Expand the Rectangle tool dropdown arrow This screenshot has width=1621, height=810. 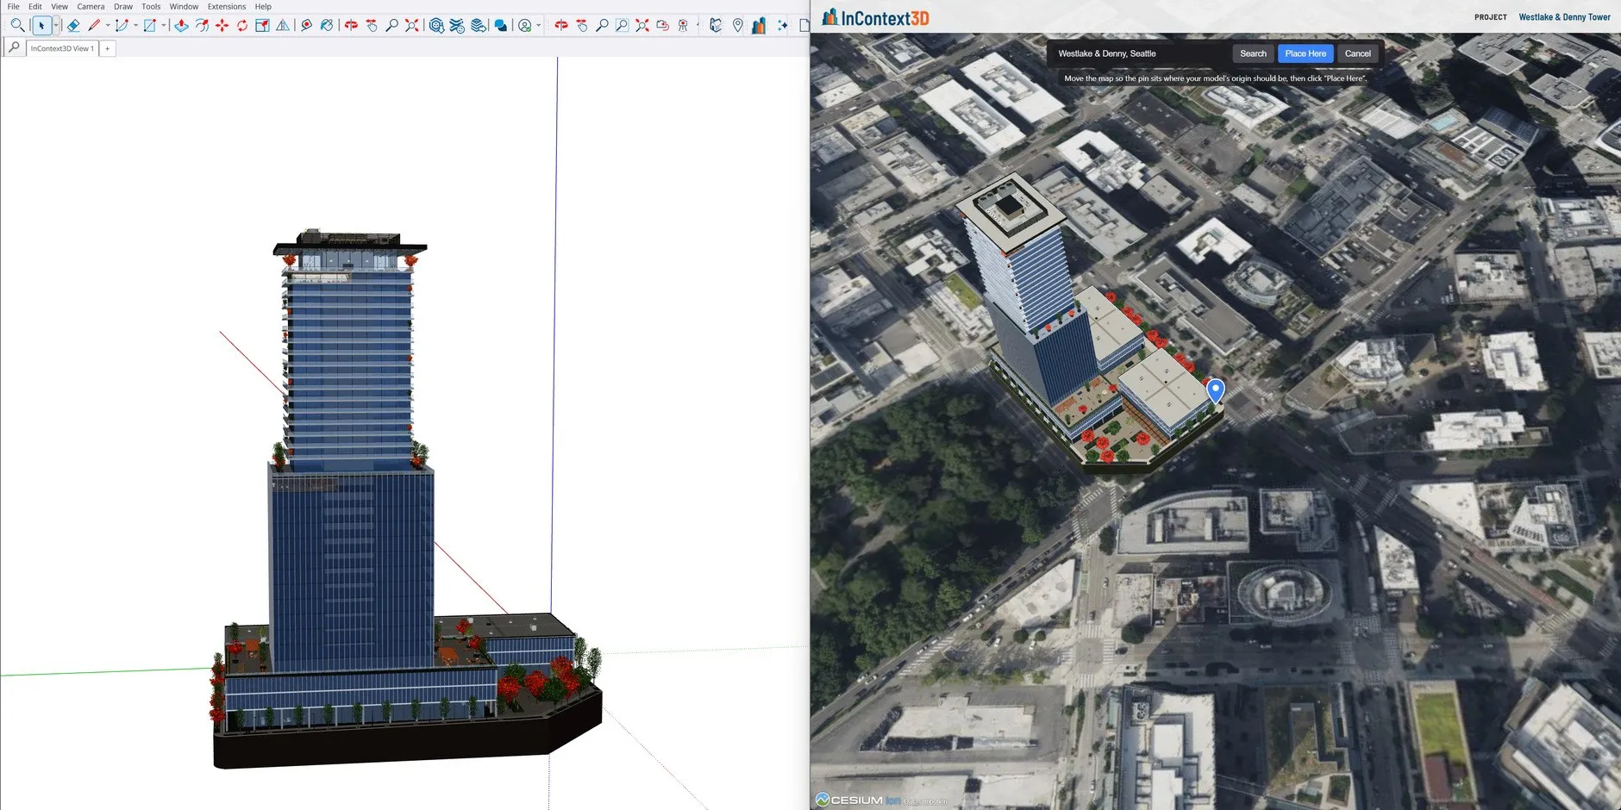click(x=164, y=26)
